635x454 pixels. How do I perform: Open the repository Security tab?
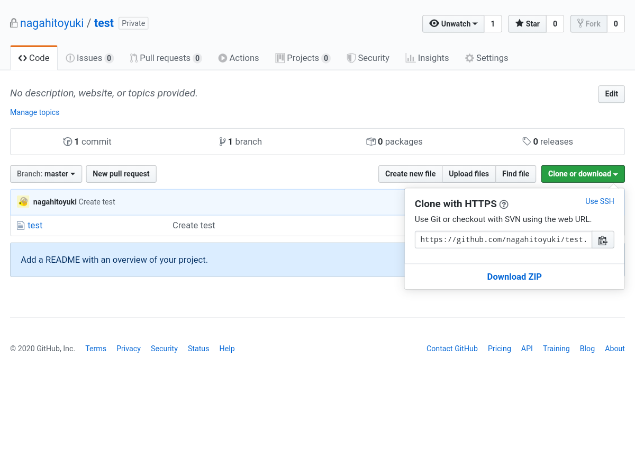point(368,58)
